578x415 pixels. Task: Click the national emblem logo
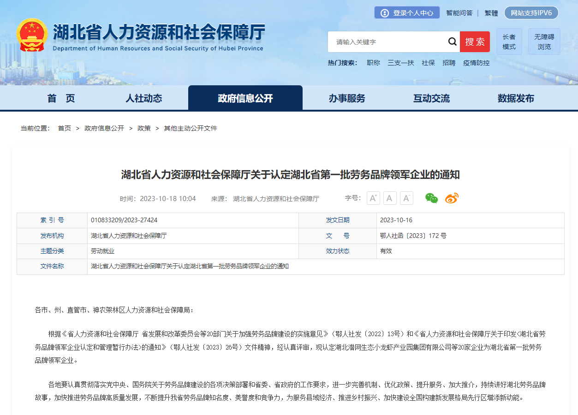32,35
